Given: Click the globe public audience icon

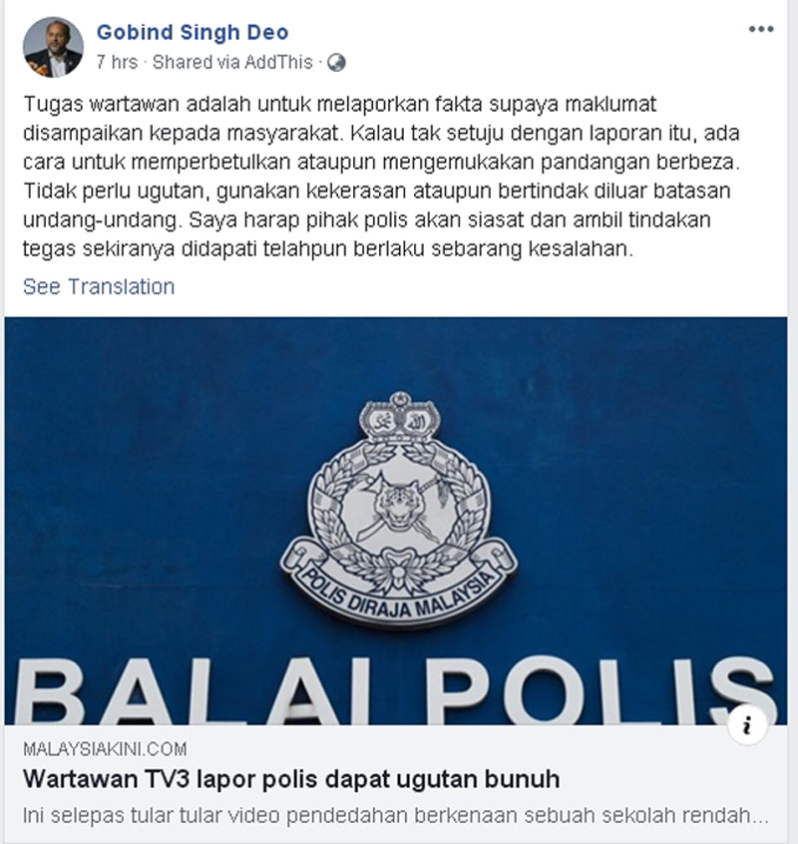Looking at the screenshot, I should [336, 63].
